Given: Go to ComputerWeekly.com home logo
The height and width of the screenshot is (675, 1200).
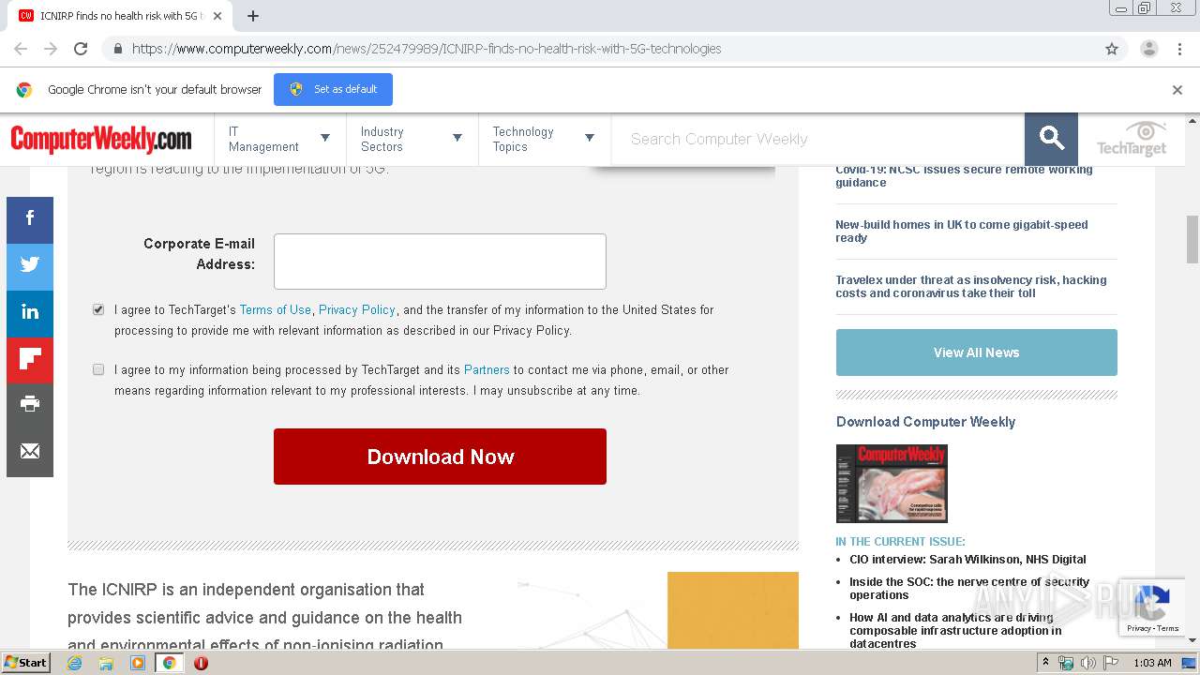Looking at the screenshot, I should pyautogui.click(x=101, y=140).
